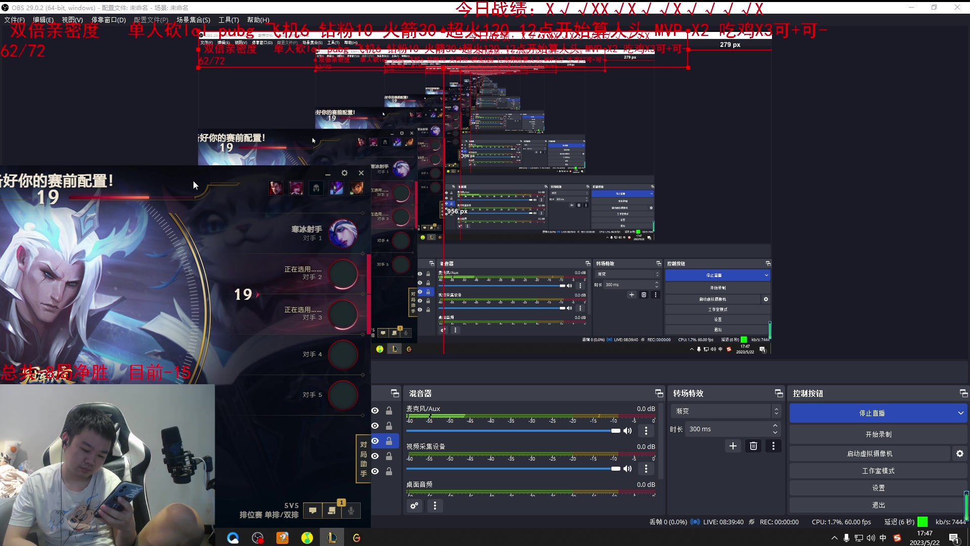Open 设置 settings button
The height and width of the screenshot is (546, 970).
pyautogui.click(x=879, y=488)
